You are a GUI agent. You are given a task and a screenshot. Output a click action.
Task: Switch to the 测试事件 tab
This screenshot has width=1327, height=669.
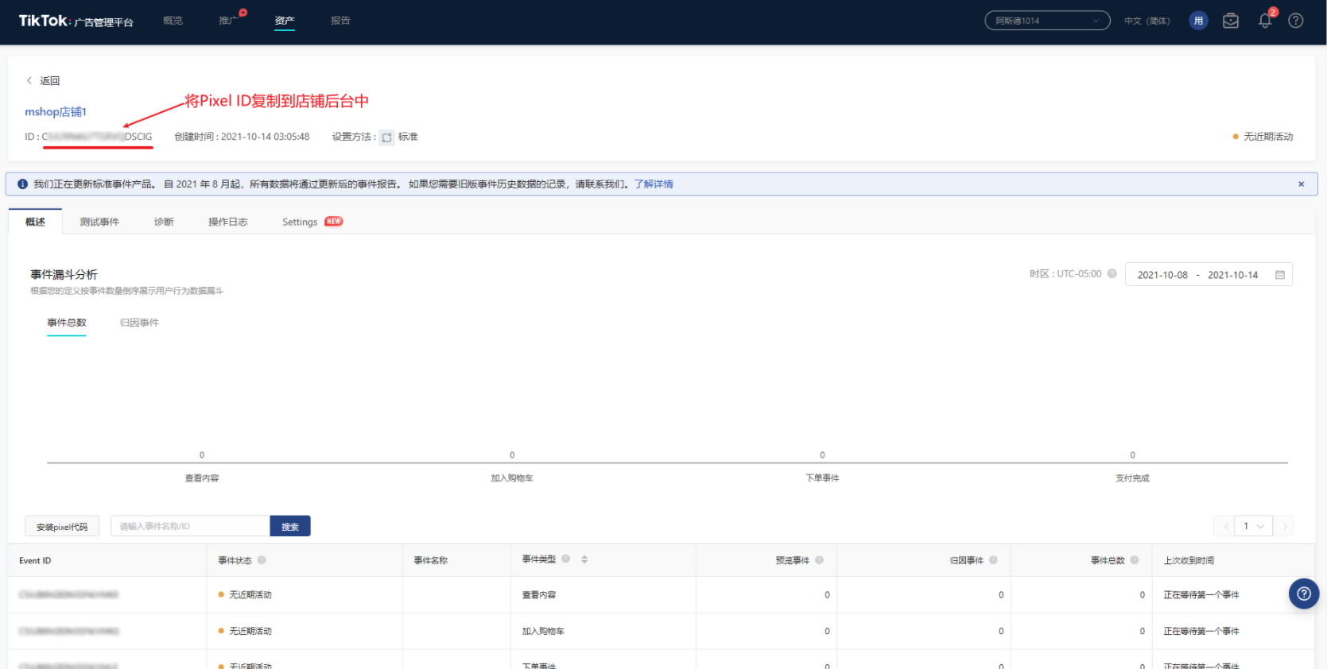(x=99, y=222)
